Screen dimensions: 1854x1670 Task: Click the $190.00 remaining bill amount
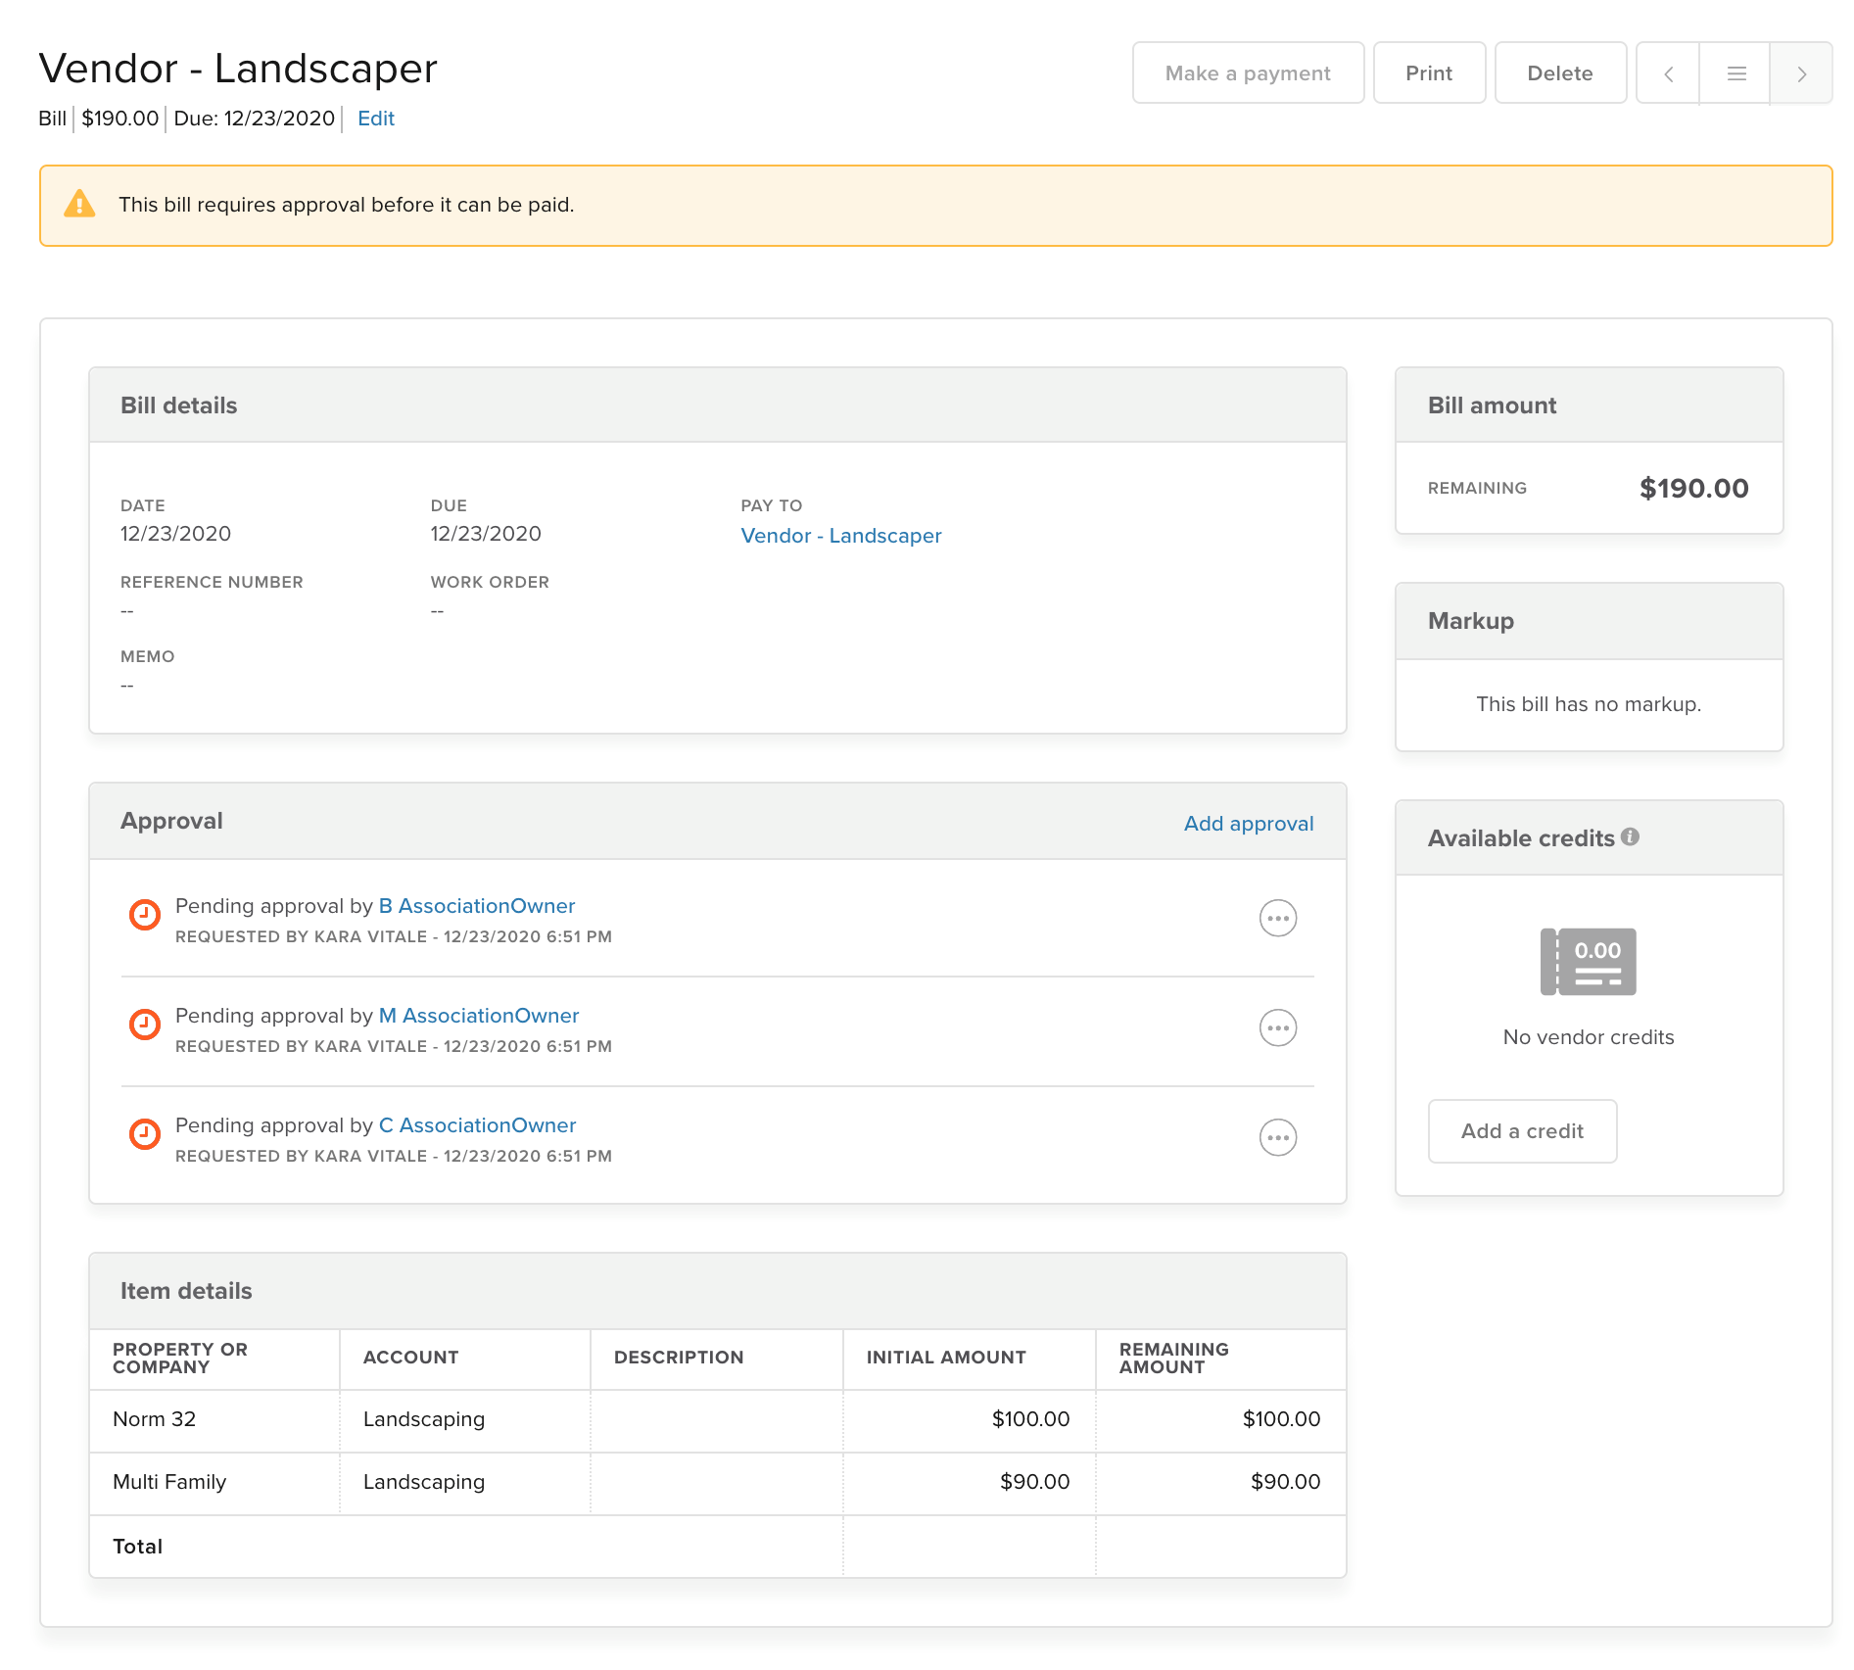[x=1693, y=488]
